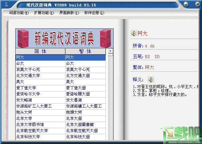Click definition line 2 方言。掌柜；经理
This screenshot has width=202, height=144.
click(x=152, y=91)
